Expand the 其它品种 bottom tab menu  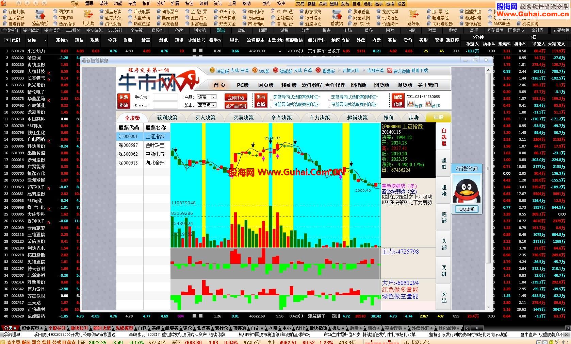click(x=448, y=328)
